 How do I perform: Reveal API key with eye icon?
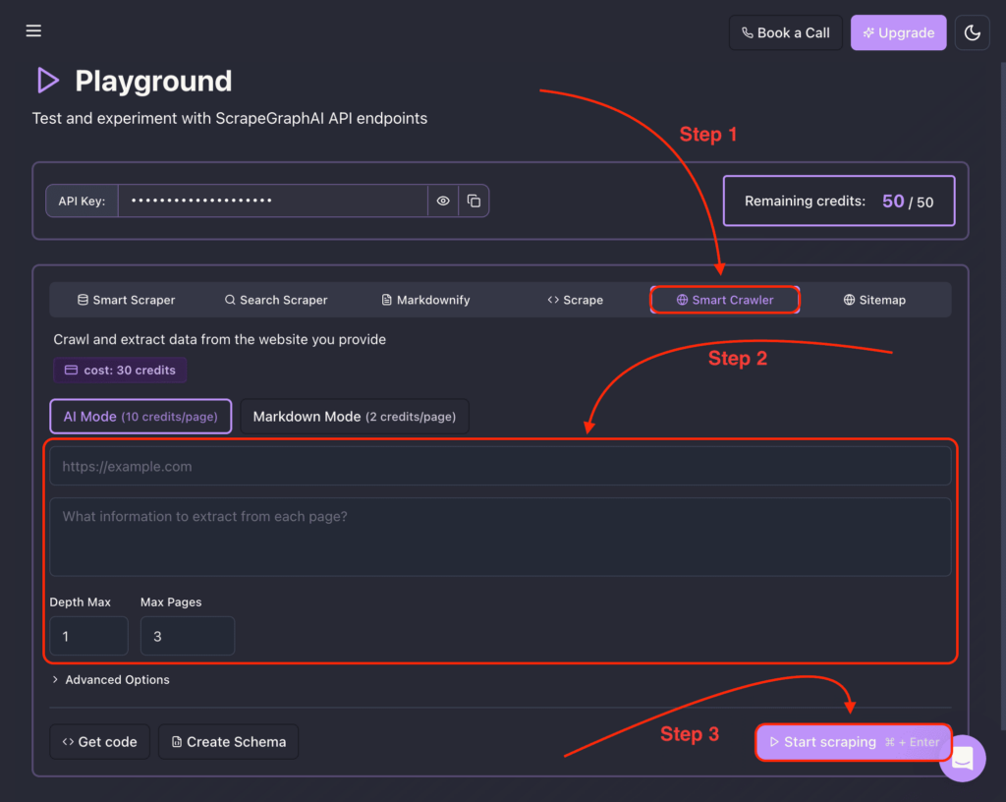tap(443, 200)
